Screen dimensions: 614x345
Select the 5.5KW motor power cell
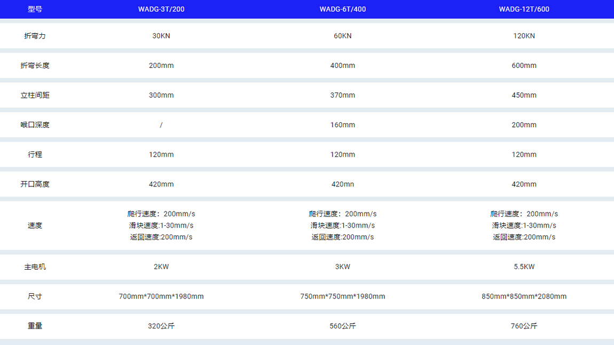(x=524, y=266)
